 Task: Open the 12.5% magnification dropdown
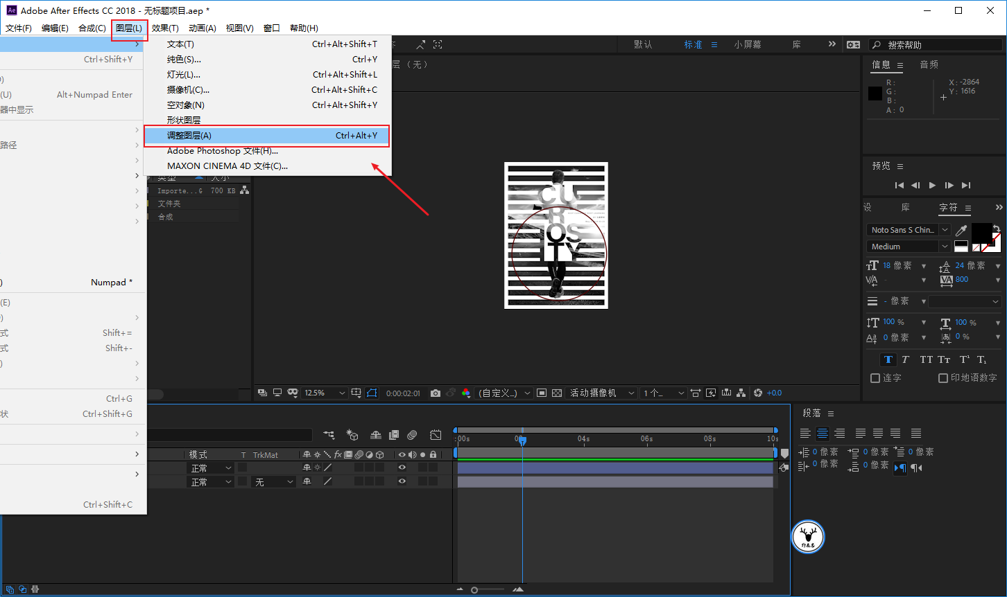[x=325, y=393]
